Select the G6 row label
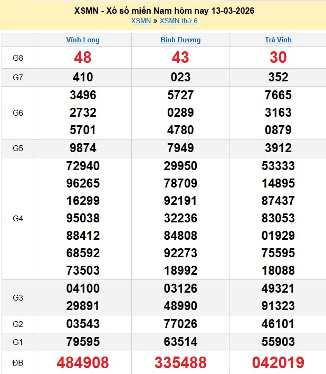 click(18, 113)
